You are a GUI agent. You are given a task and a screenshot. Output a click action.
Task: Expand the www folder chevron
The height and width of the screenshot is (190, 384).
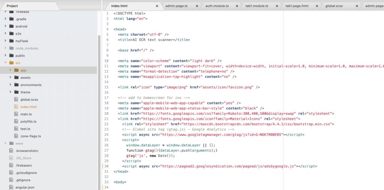tap(5, 143)
